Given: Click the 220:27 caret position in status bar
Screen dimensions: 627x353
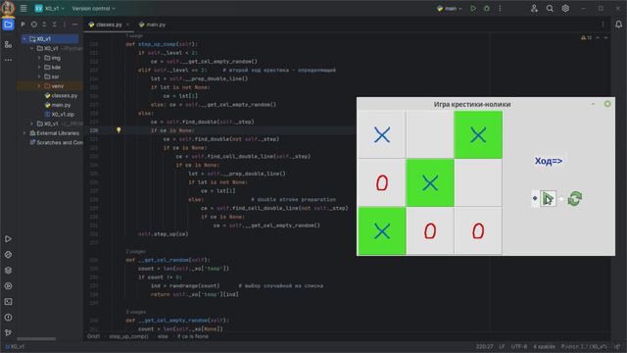Looking at the screenshot, I should coord(484,346).
